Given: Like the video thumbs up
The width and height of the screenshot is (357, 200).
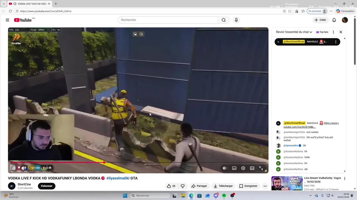Looking at the screenshot, I should [x=171, y=186].
